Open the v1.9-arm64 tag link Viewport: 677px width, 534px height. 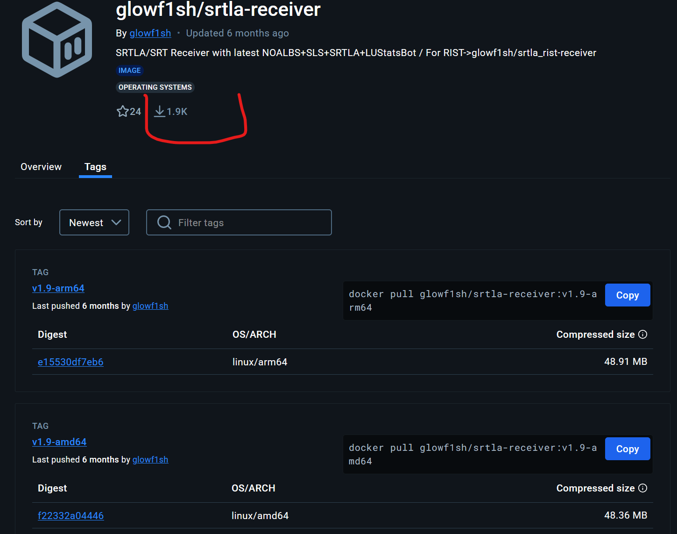point(58,288)
